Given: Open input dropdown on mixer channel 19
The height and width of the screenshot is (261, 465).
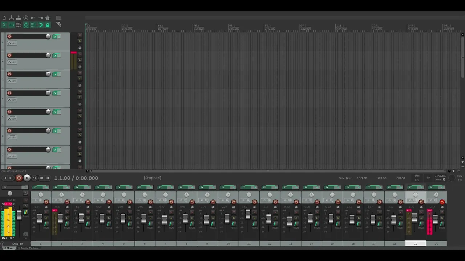Looking at the screenshot, I should (x=412, y=200).
